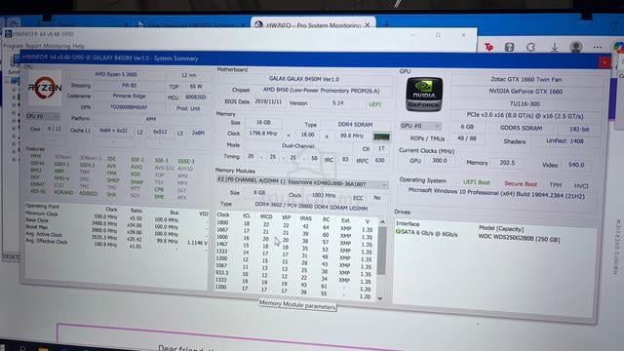
Task: Click the BIOS version 5.14 value
Action: click(x=337, y=103)
